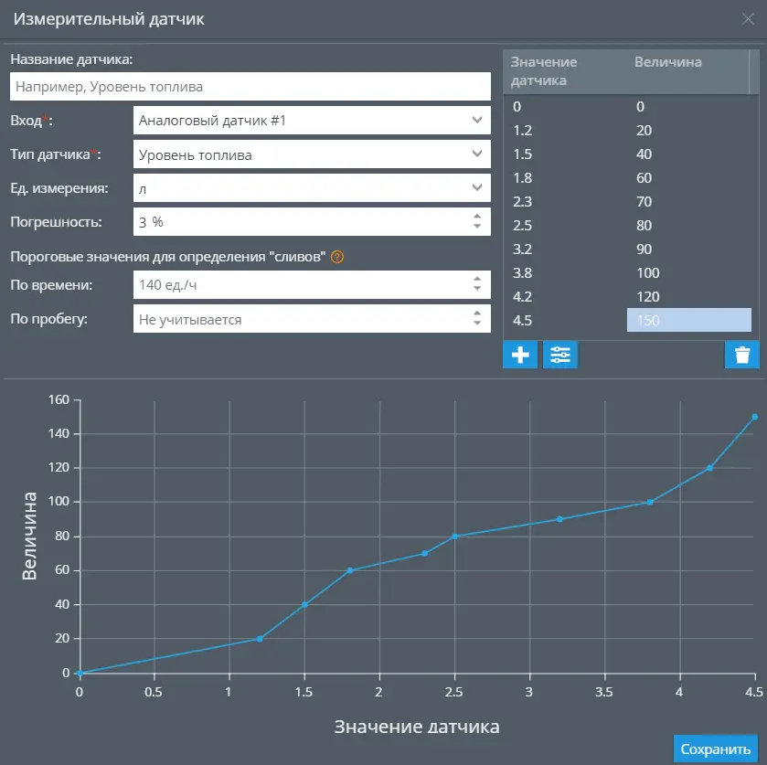Click the Значение датчика column header

(544, 71)
